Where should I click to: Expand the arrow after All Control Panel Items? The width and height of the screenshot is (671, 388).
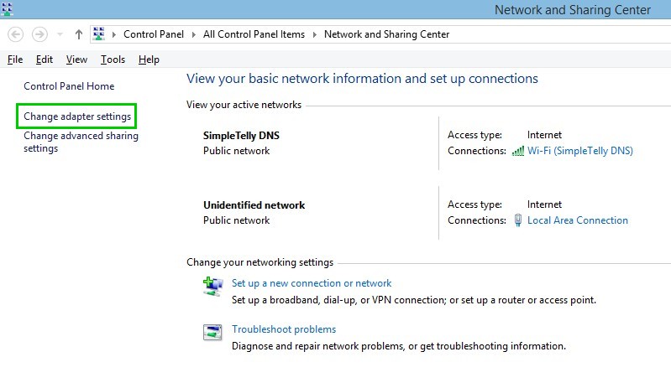tap(315, 34)
